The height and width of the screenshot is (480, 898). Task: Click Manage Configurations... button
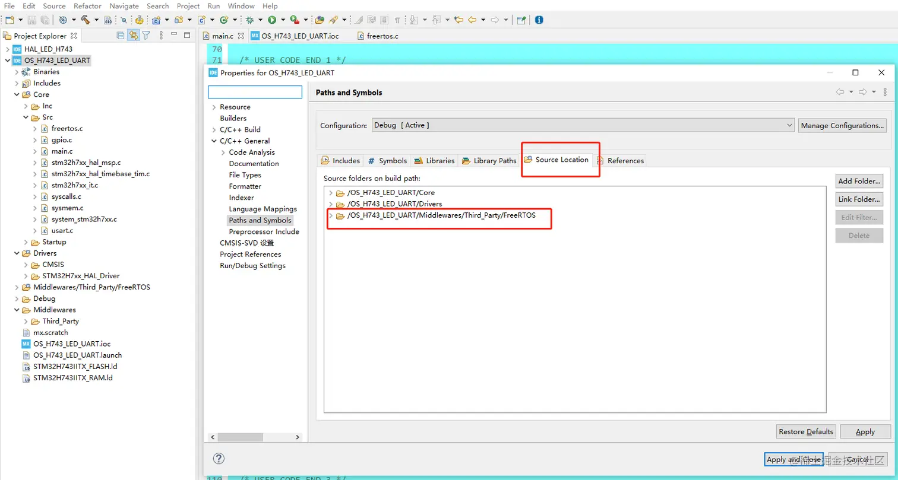pyautogui.click(x=843, y=125)
